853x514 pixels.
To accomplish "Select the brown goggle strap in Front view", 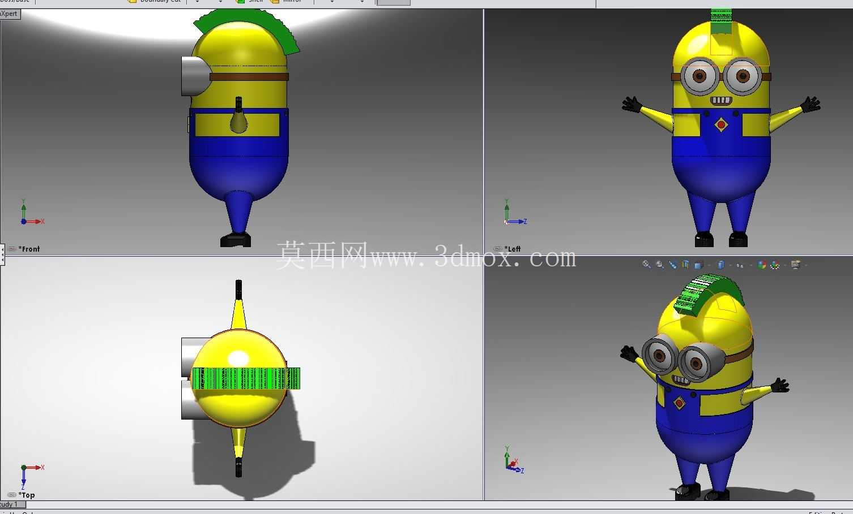I will 249,76.
